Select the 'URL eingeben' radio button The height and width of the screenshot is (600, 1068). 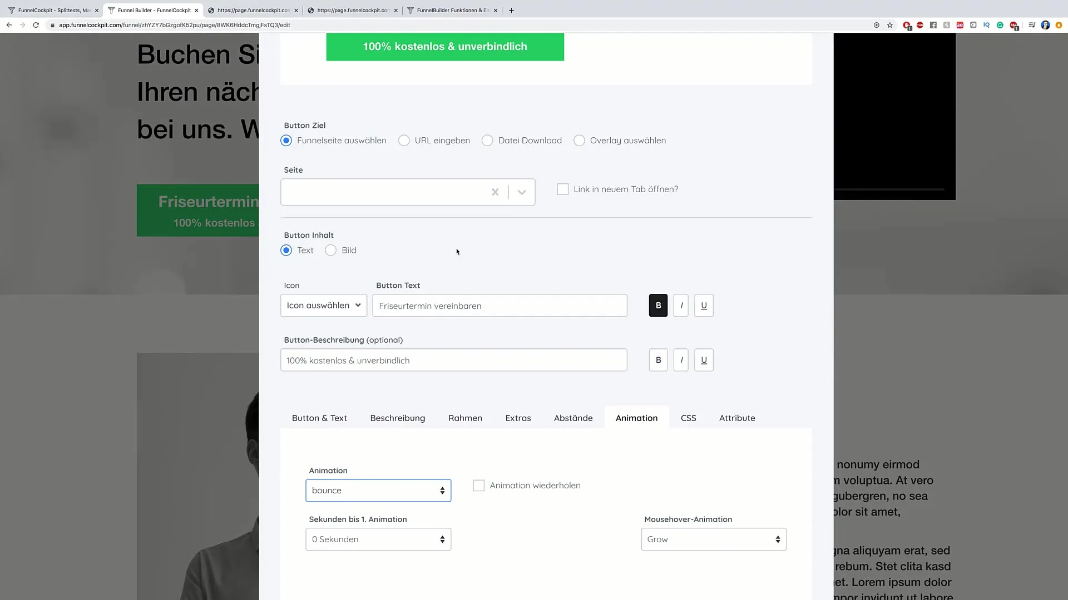pyautogui.click(x=404, y=141)
